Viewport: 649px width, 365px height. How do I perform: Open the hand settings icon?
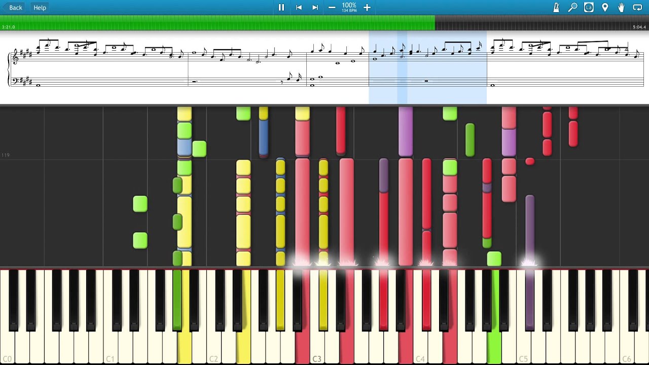click(621, 8)
